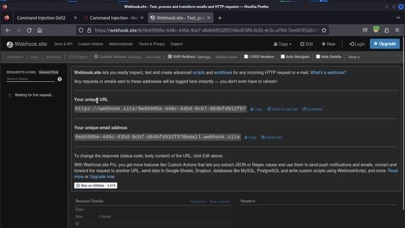Click the padlock site info icon

pyautogui.click(x=89, y=30)
